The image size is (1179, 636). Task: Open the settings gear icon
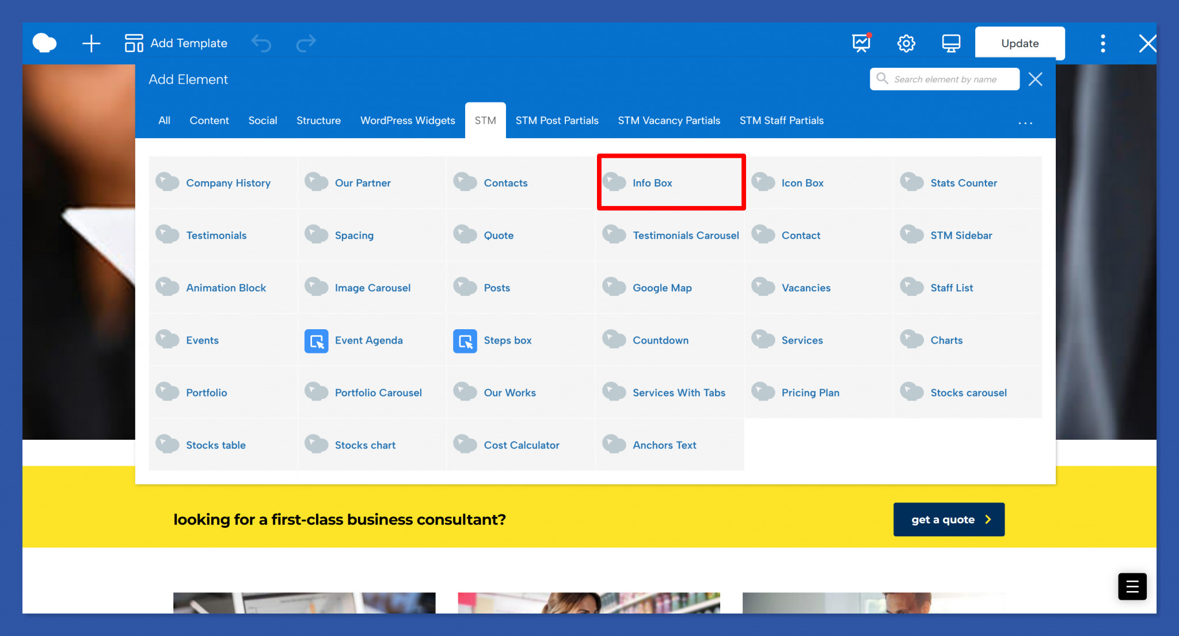[x=906, y=43]
